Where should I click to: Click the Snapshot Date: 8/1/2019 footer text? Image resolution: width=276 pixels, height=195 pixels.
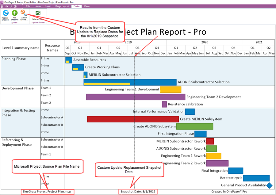click(x=138, y=192)
